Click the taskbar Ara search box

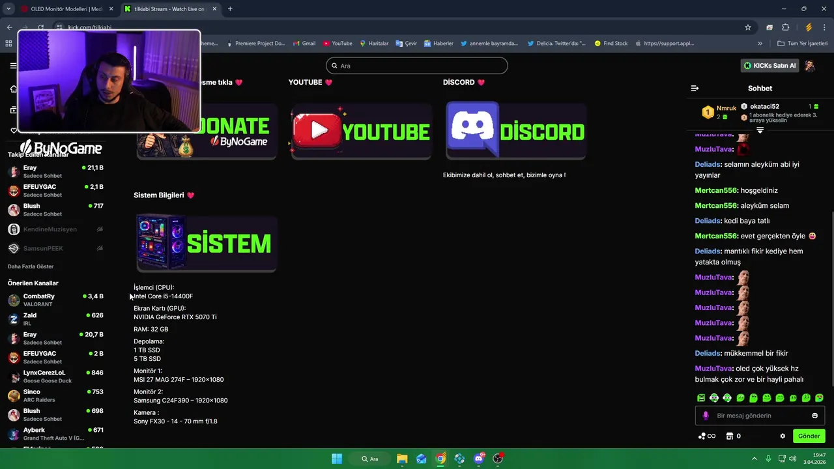pyautogui.click(x=371, y=459)
